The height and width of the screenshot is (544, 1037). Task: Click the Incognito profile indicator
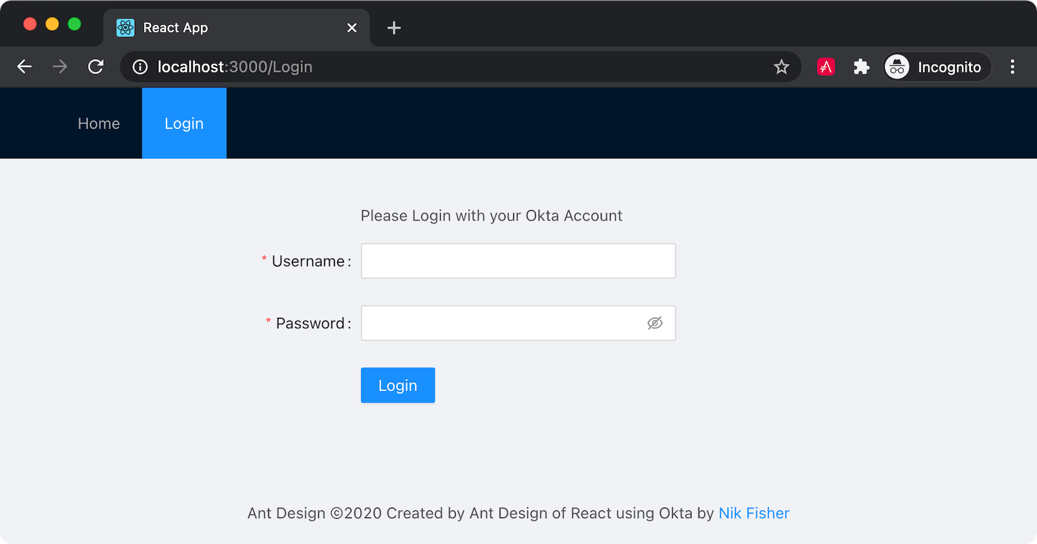937,67
